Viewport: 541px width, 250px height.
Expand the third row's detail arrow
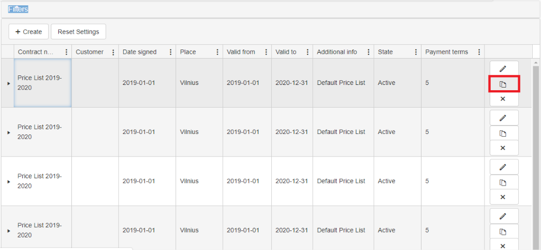(8, 181)
